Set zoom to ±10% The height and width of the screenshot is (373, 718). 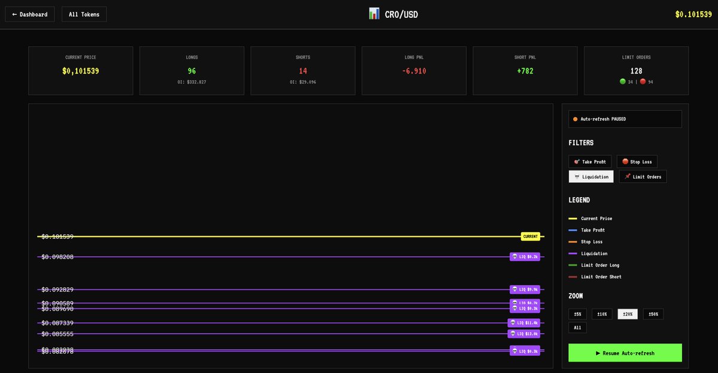(602, 314)
